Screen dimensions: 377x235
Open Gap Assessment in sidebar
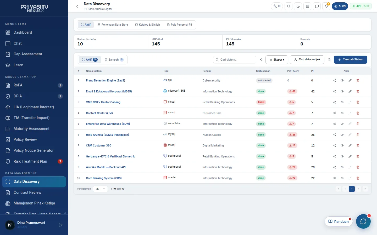click(34, 54)
